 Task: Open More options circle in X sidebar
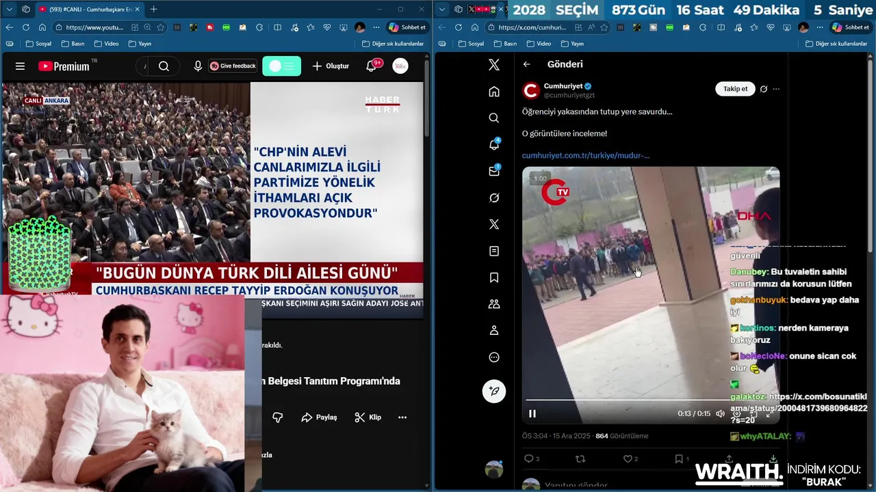click(x=494, y=357)
